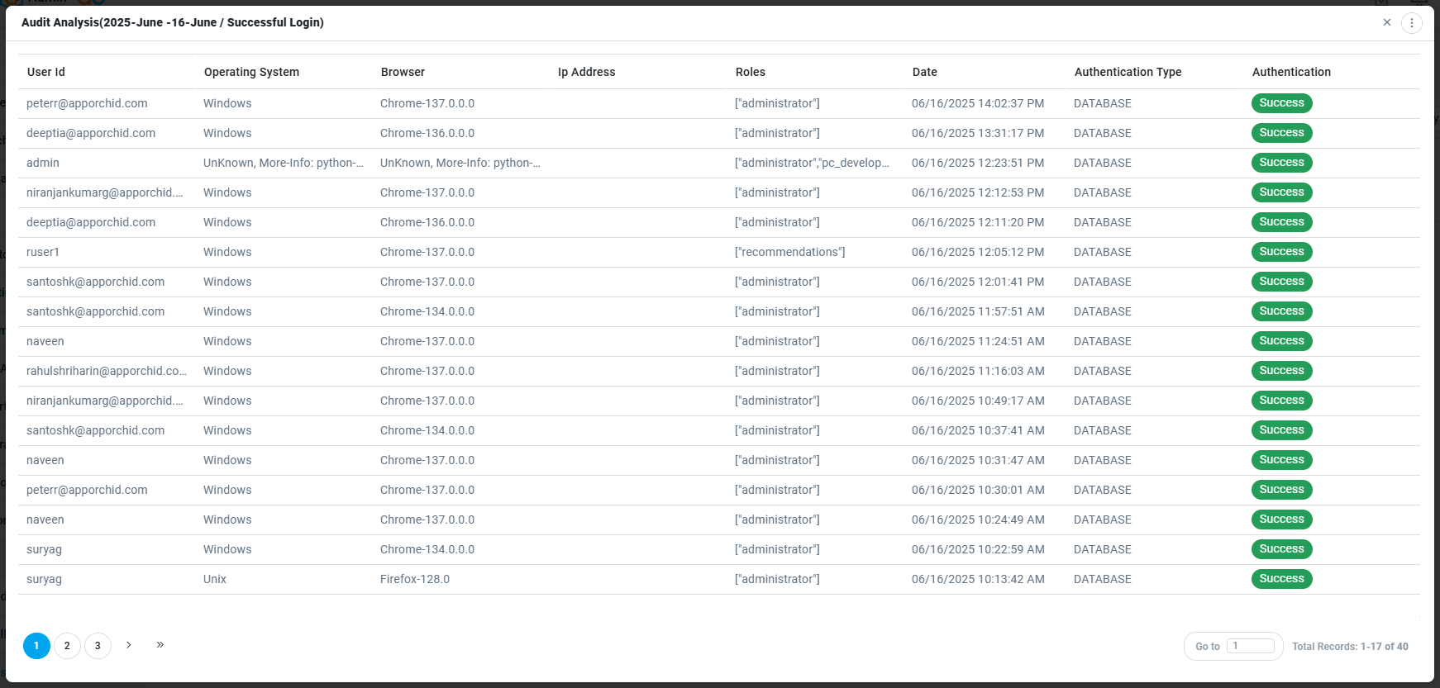Click Success badge for ruser1 row

[1281, 252]
